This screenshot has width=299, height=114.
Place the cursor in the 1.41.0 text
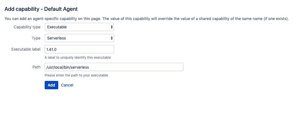[x=51, y=49]
